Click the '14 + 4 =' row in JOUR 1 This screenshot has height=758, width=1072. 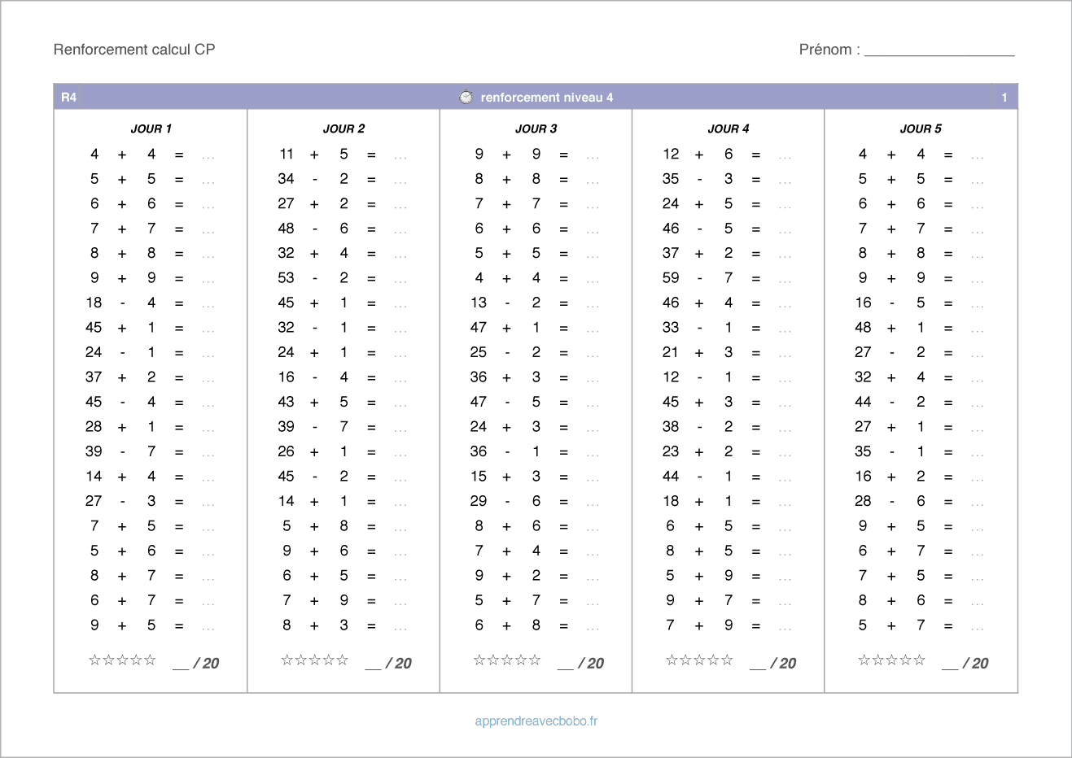[151, 477]
